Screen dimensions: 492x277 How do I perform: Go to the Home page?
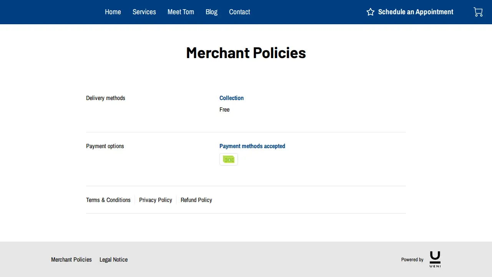(x=113, y=12)
